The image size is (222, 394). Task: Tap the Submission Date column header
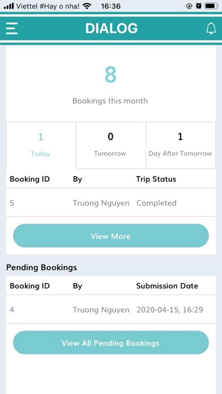tap(167, 286)
